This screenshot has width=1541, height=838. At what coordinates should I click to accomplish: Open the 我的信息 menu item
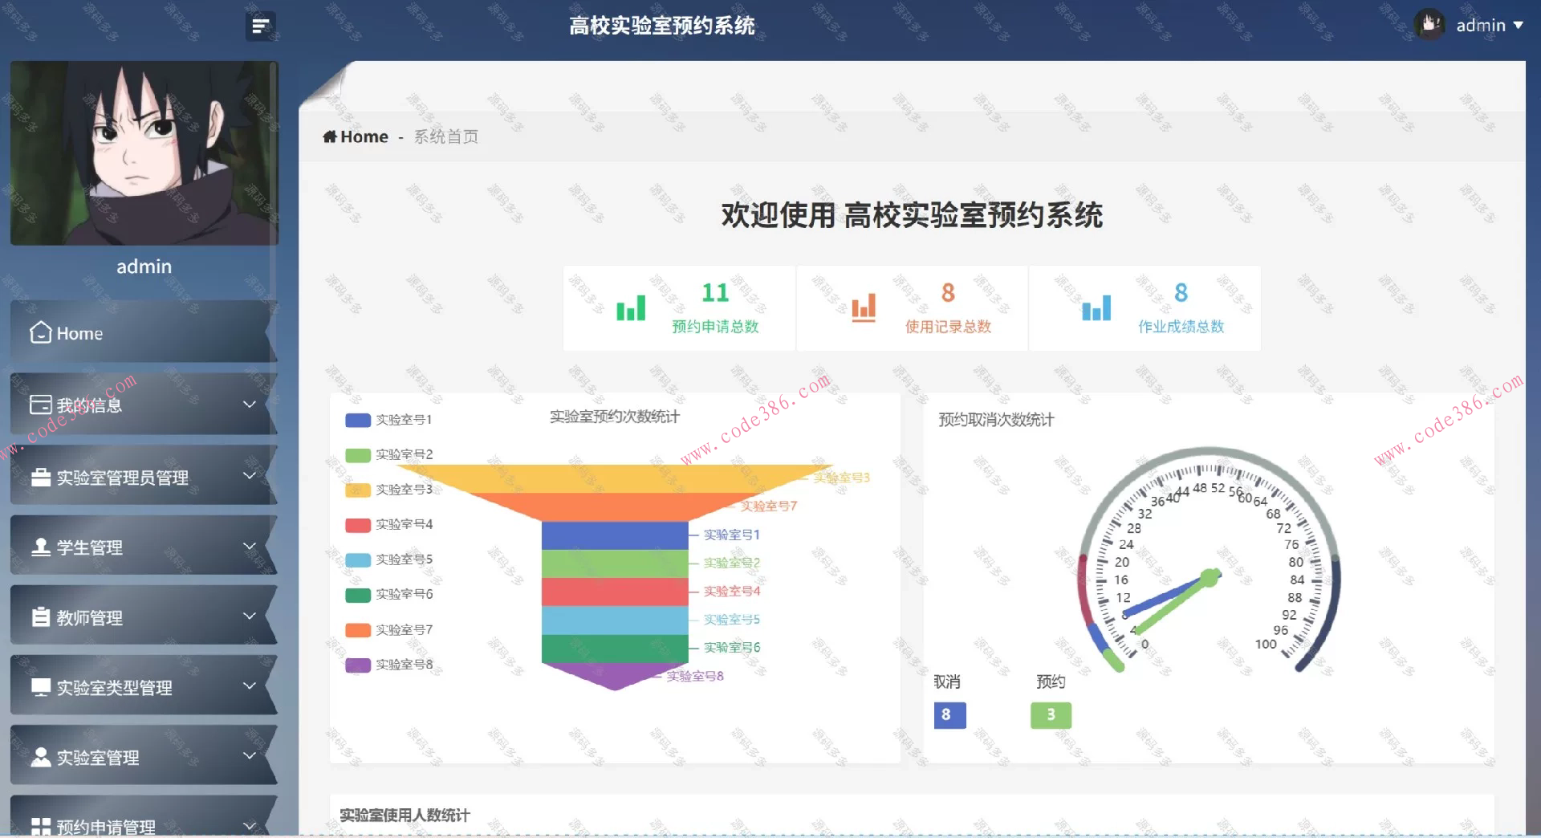(x=144, y=405)
